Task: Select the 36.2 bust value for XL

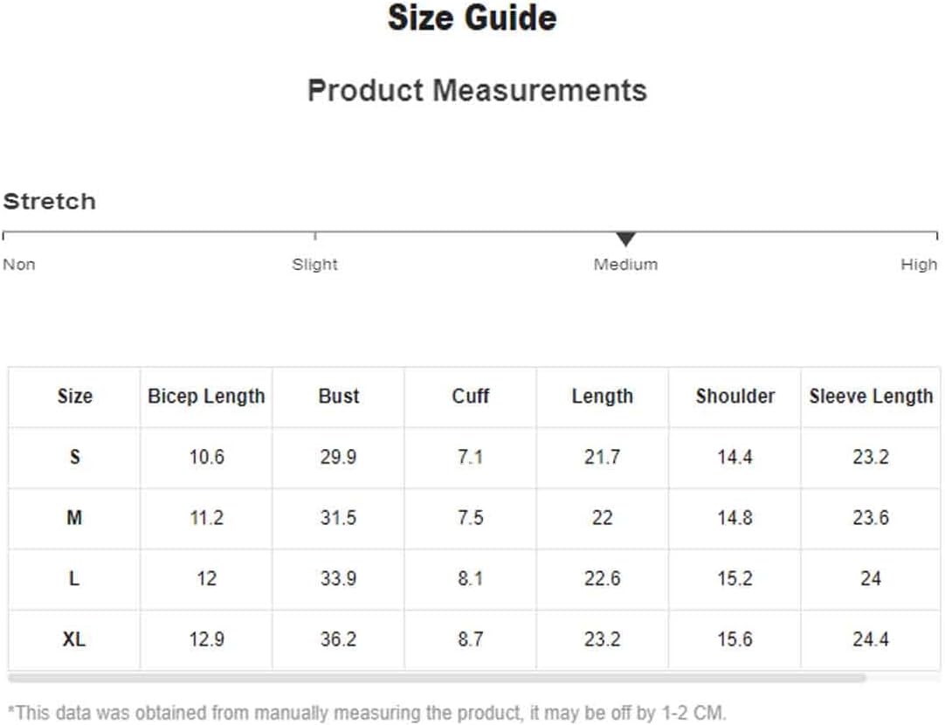Action: point(338,639)
